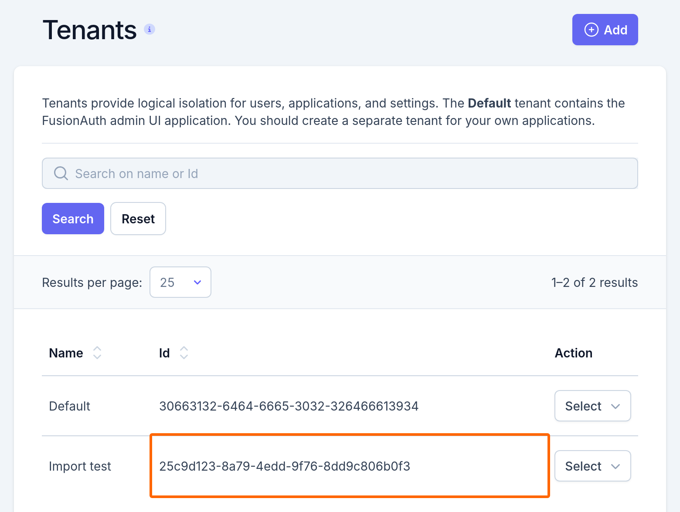Click the Import test tenant name

point(80,466)
